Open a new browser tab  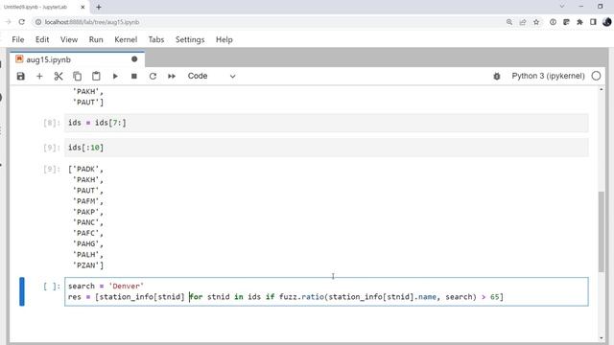99,7
